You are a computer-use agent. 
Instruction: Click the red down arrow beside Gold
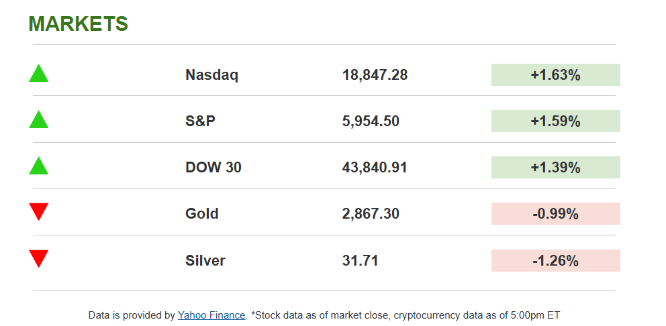pos(38,211)
